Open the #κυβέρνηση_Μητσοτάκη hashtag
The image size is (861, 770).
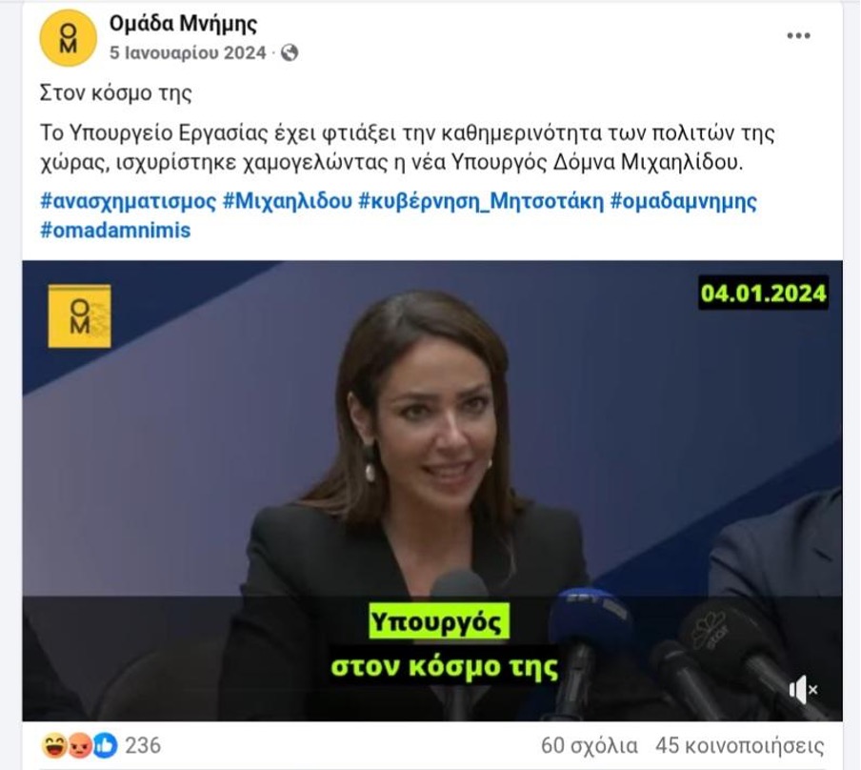(481, 201)
